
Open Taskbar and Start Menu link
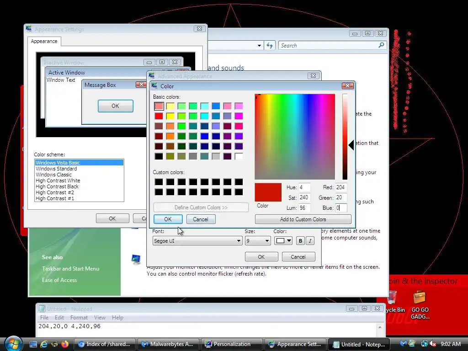[x=71, y=269]
